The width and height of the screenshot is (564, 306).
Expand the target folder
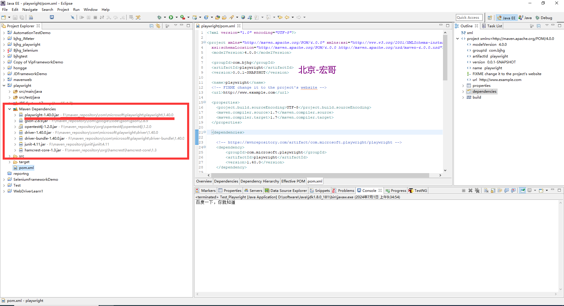coord(10,162)
